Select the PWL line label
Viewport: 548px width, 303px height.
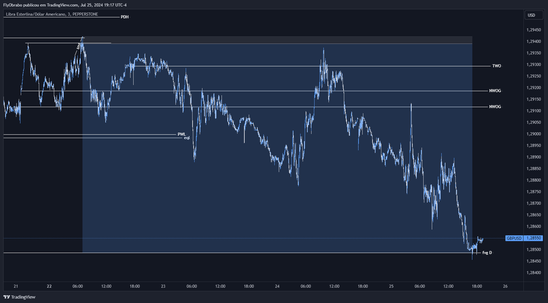click(x=182, y=134)
